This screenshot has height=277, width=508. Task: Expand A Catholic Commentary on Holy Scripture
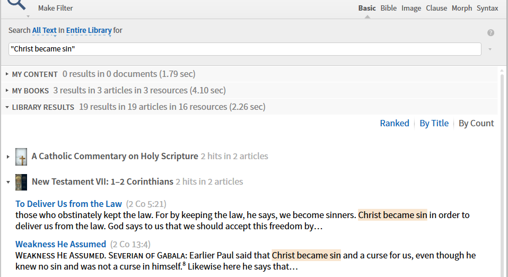tap(8, 157)
